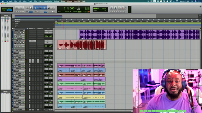202x113 pixels.
Task: Open the Grid value dropdown arrow
Action: coord(107,8)
